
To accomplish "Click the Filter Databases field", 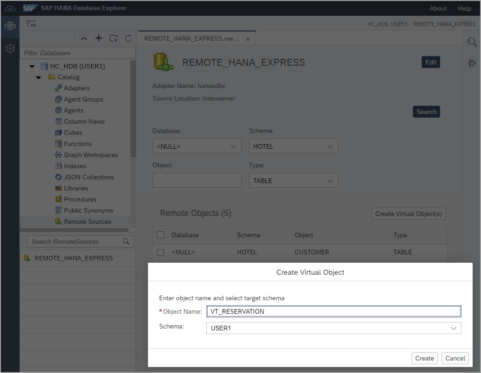I will [x=78, y=53].
